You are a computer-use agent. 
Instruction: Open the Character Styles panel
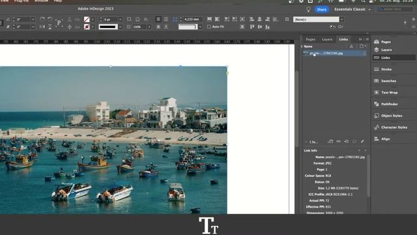(390, 127)
